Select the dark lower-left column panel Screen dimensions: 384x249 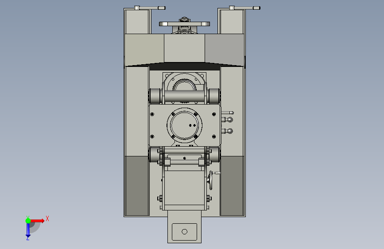click(137, 186)
